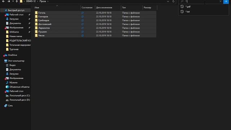Open Этот компьютер in navigation pane
This screenshot has width=231, height=130.
click(x=16, y=61)
